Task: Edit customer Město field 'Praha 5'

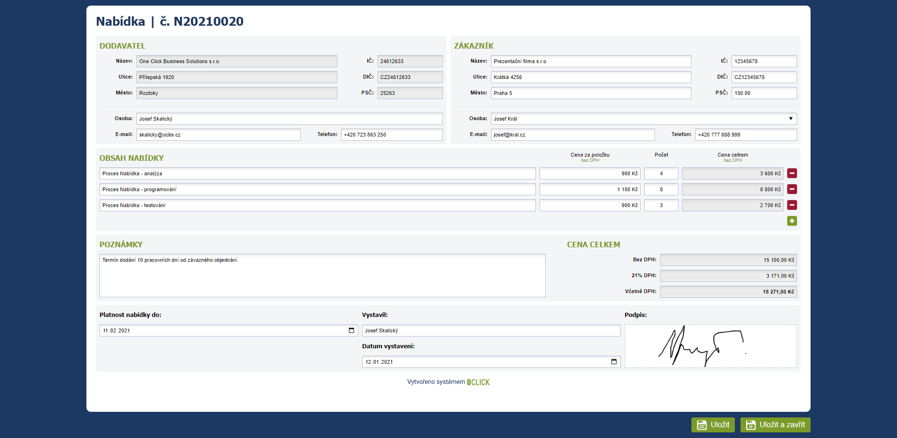Action: (x=591, y=93)
